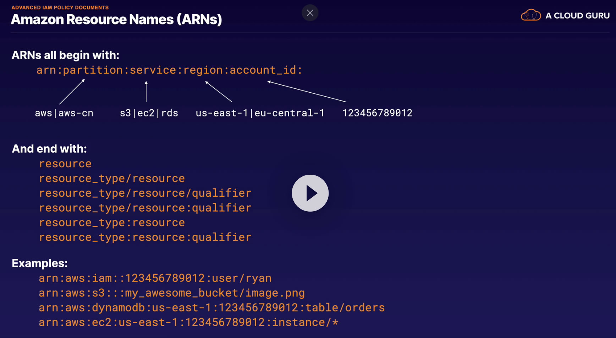The height and width of the screenshot is (338, 616).
Task: Click the vertical arrow pointing to service
Action: [x=146, y=92]
